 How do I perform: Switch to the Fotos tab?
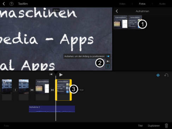point(142,4)
